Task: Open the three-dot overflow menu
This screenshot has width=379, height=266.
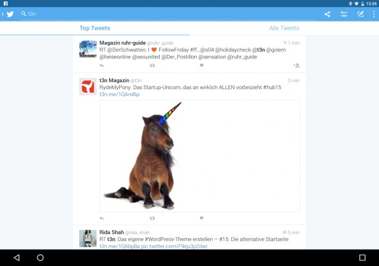Action: (374, 14)
